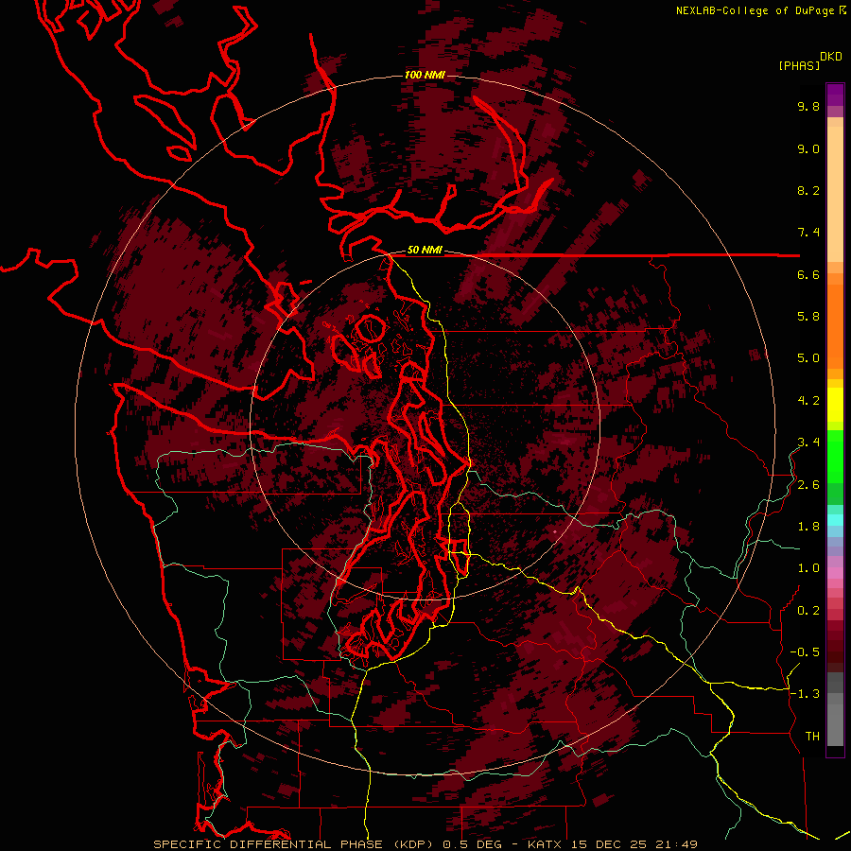The image size is (851, 851).
Task: Click the 3.4 legend value
Action: 808,443
